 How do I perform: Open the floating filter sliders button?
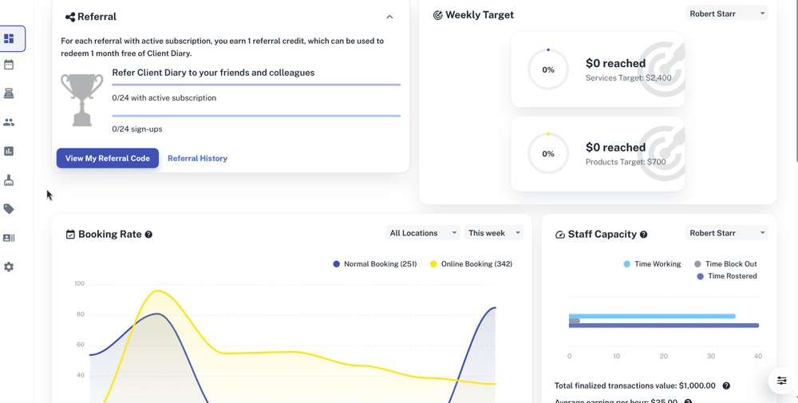(x=782, y=381)
